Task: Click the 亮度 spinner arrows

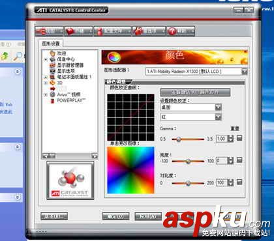Action: click(230, 161)
